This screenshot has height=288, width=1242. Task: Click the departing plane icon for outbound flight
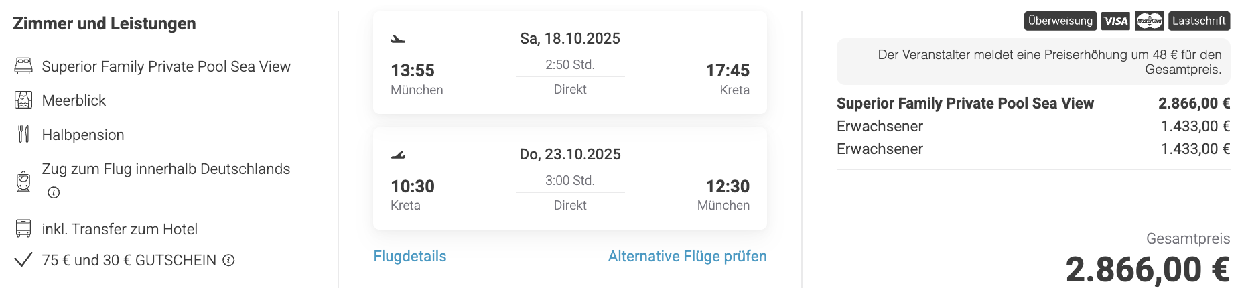pos(398,39)
